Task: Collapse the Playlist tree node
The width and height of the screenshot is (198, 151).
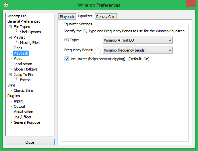Action: 10,37
